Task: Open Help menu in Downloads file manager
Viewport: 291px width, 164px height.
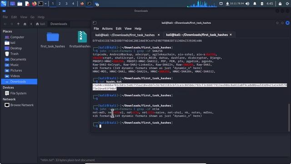Action: click(x=41, y=17)
